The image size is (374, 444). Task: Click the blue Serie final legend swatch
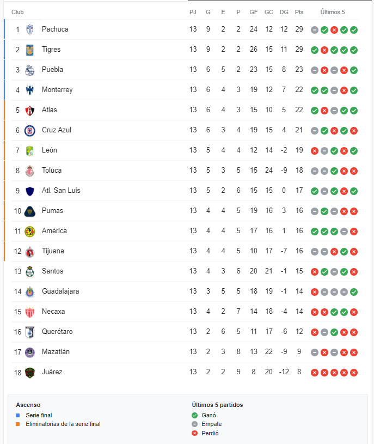pyautogui.click(x=18, y=415)
